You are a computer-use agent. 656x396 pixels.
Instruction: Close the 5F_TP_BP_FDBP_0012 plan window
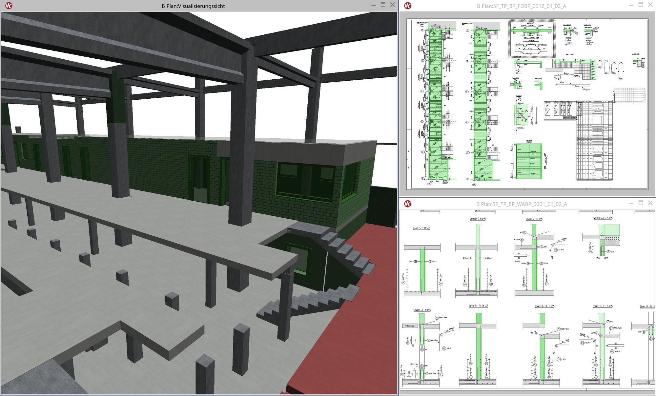(x=650, y=5)
